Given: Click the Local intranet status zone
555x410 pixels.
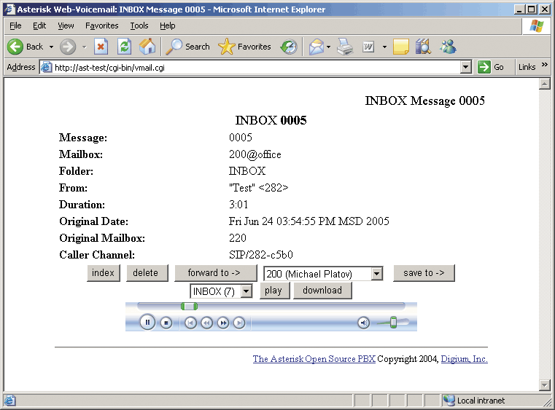Looking at the screenshot, I should (474, 401).
